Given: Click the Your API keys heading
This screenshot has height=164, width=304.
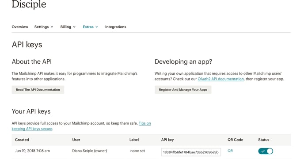Looking at the screenshot, I should coord(31,111).
